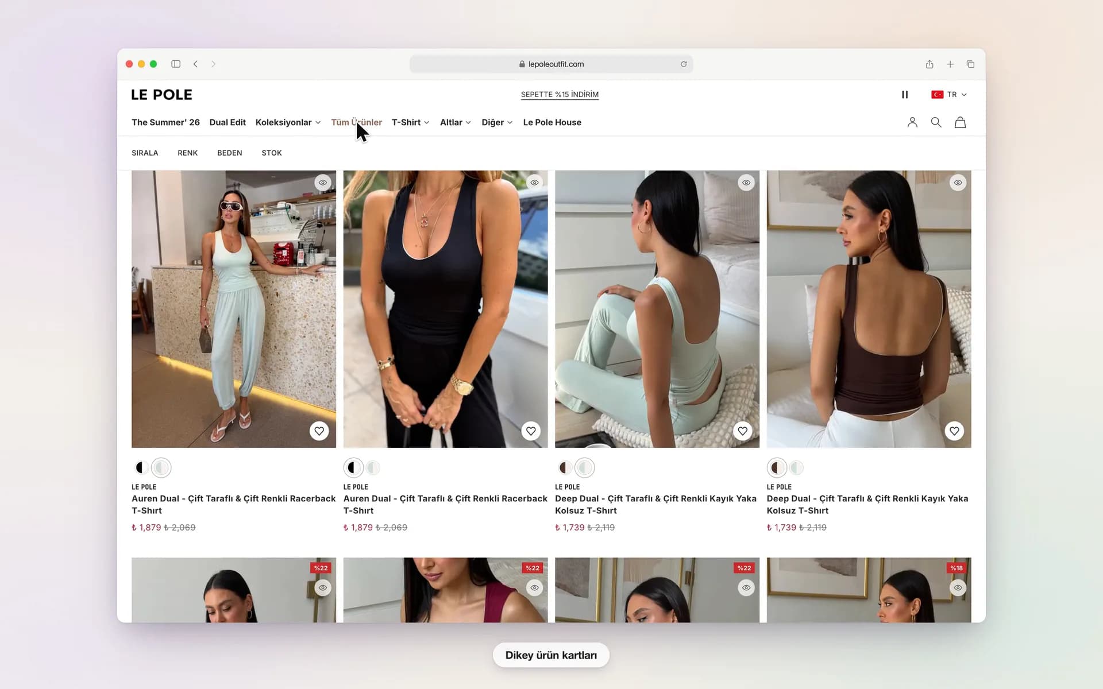Open the SIRALA sort filter
Screen dimensions: 1103x689
(145, 153)
